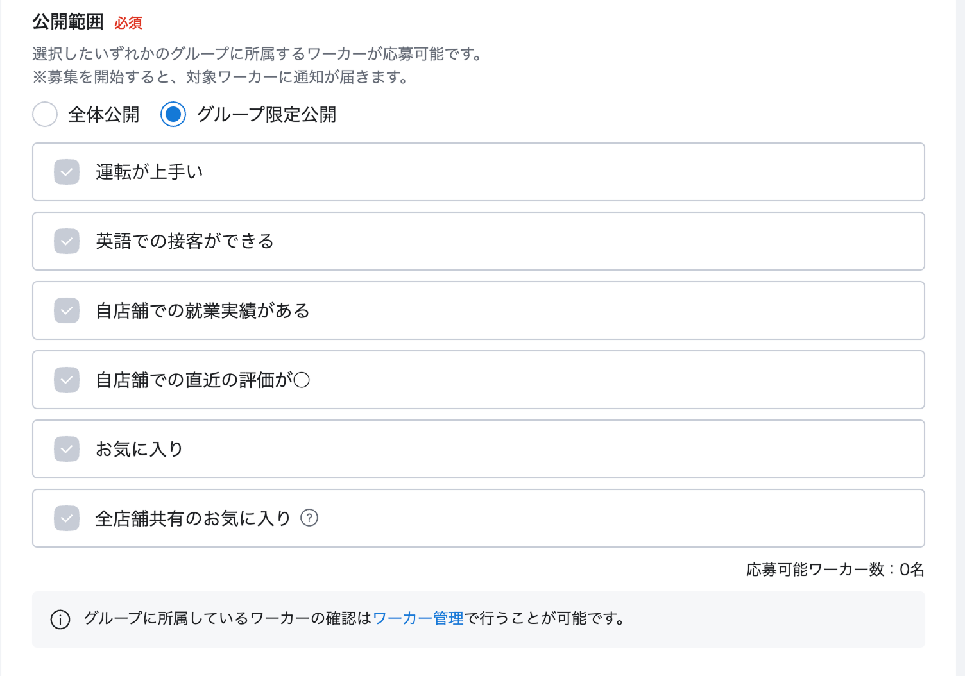Viewport: 965px width, 676px height.
Task: Select the 全体公開 radio button
Action: point(45,115)
